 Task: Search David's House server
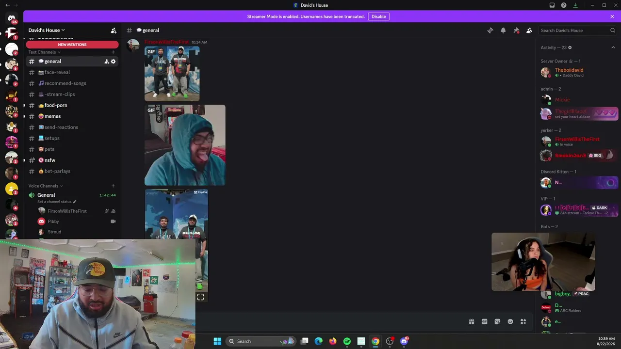[577, 30]
